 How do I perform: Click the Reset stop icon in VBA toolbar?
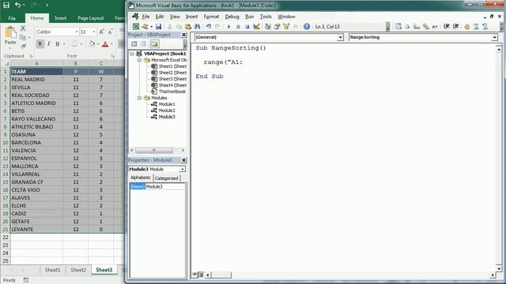click(247, 27)
